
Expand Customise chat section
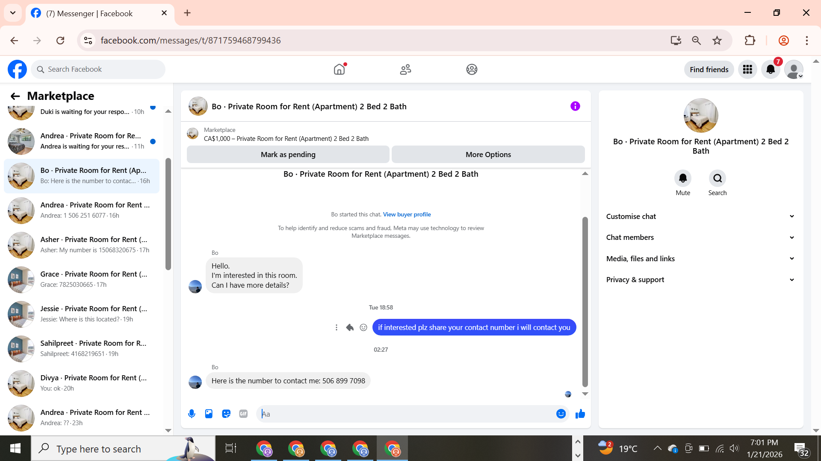(x=700, y=216)
